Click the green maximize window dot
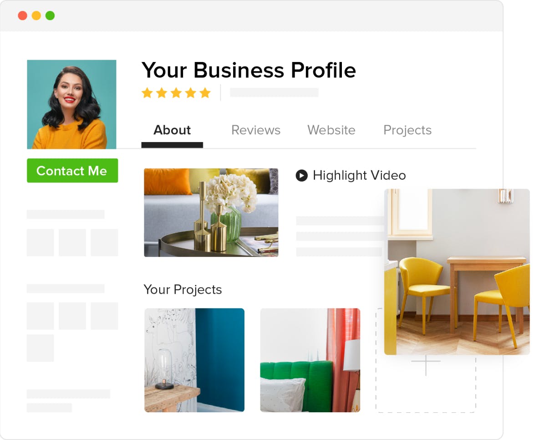 coord(50,15)
